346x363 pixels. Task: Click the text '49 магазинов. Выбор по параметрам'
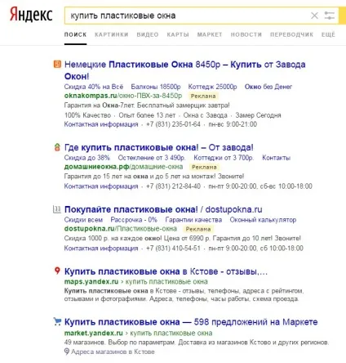click(x=119, y=343)
